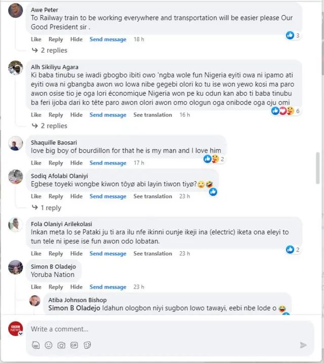Click See translation on Sodiq Afolabi Olaniyi's comment
The width and height of the screenshot is (324, 363).
point(152,196)
